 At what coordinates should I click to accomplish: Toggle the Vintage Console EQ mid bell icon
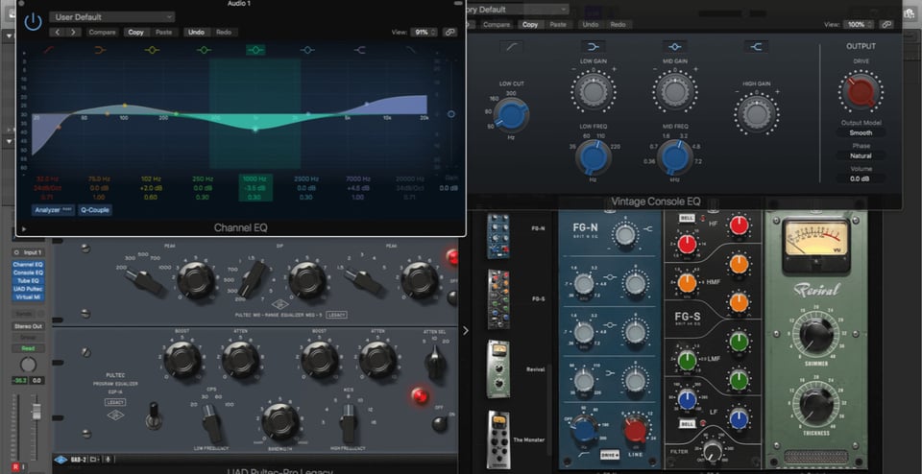674,45
